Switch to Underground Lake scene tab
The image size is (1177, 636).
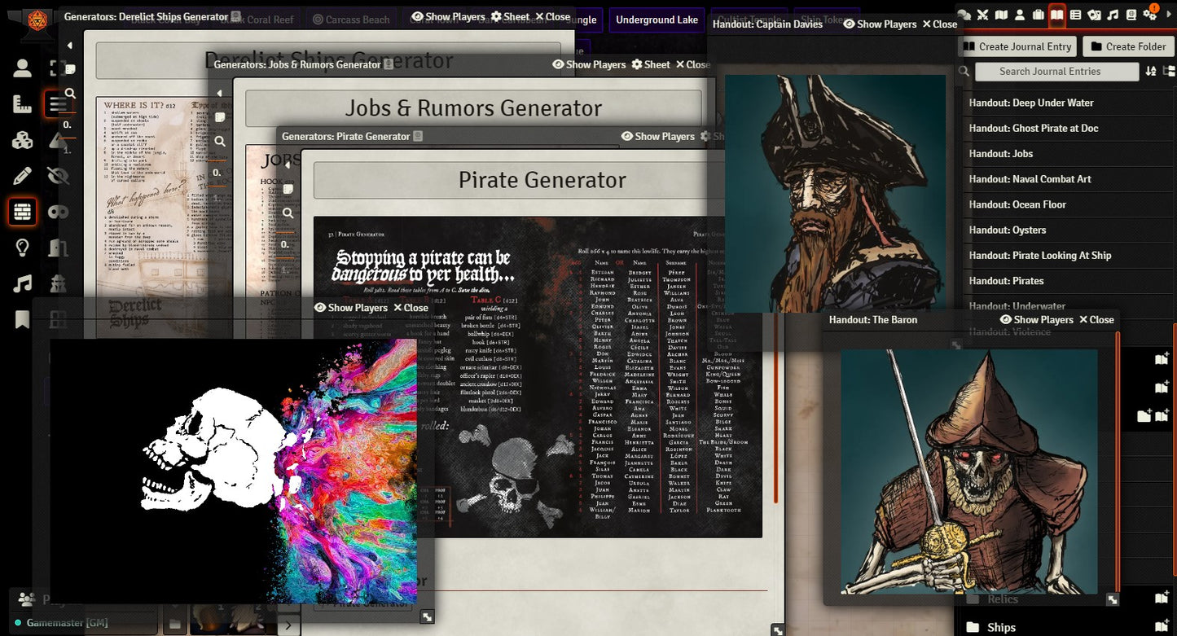click(657, 20)
